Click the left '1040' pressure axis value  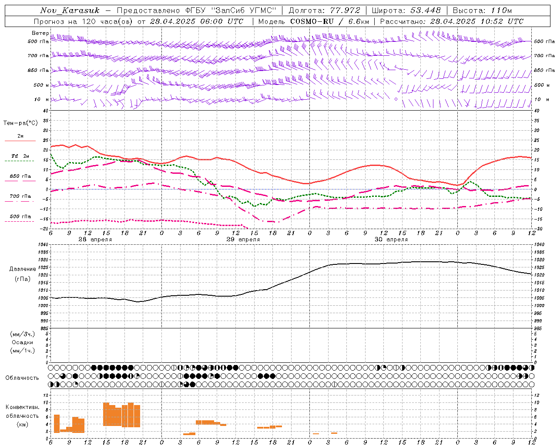[x=42, y=245]
